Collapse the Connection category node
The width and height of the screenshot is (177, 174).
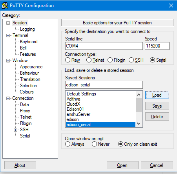[8, 98]
